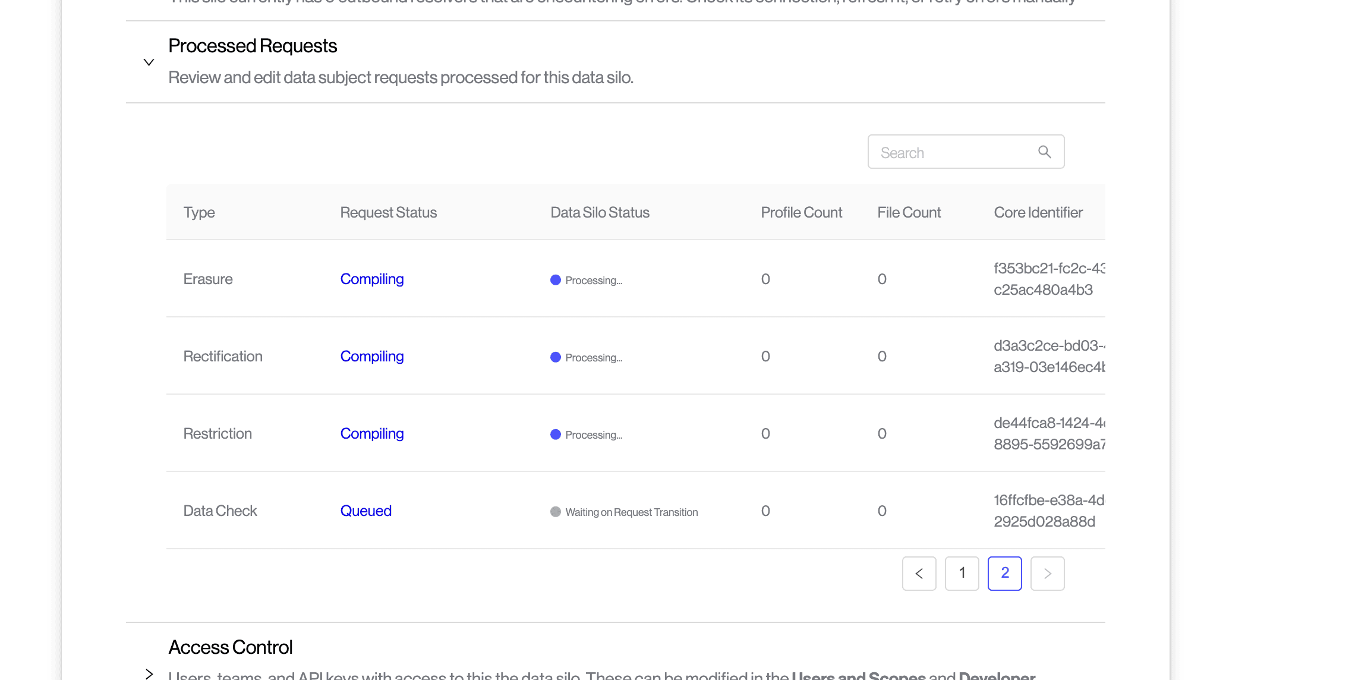Click the next page arrow

(x=1047, y=574)
